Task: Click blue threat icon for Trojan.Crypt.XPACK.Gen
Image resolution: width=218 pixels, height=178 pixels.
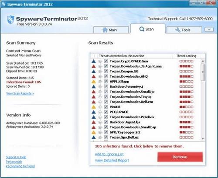Action: point(94,61)
